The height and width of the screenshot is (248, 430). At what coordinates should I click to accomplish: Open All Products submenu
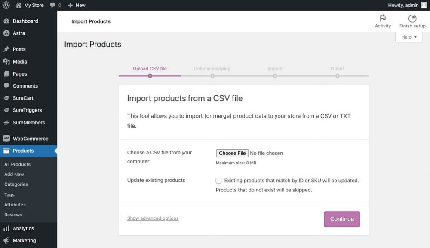pyautogui.click(x=17, y=164)
